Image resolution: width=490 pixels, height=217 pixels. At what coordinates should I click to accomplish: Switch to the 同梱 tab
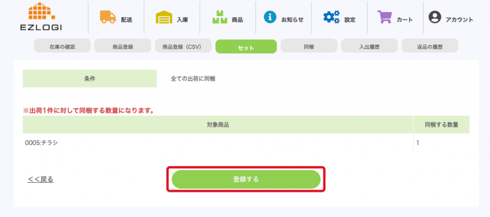tap(309, 47)
